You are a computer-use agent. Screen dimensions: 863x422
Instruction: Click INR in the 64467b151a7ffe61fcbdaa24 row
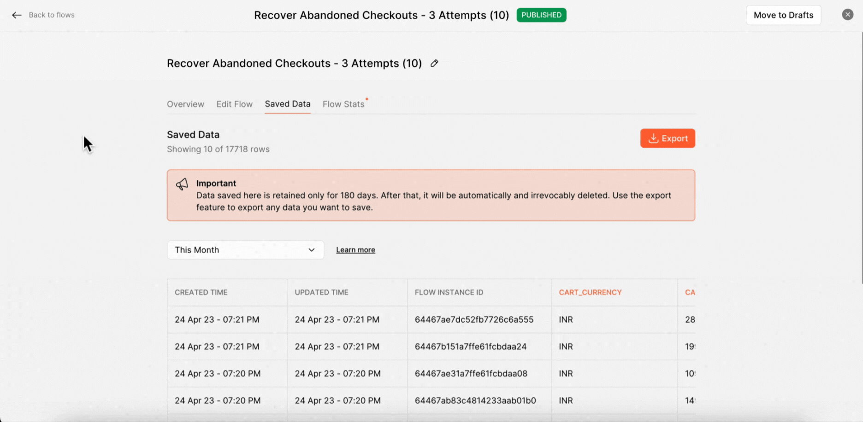tap(566, 347)
